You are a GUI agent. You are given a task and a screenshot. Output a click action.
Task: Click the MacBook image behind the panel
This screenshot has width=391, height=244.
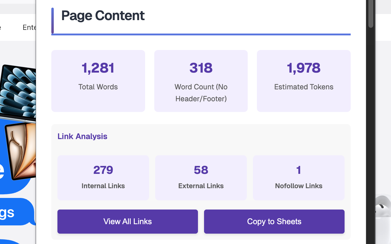point(18,91)
